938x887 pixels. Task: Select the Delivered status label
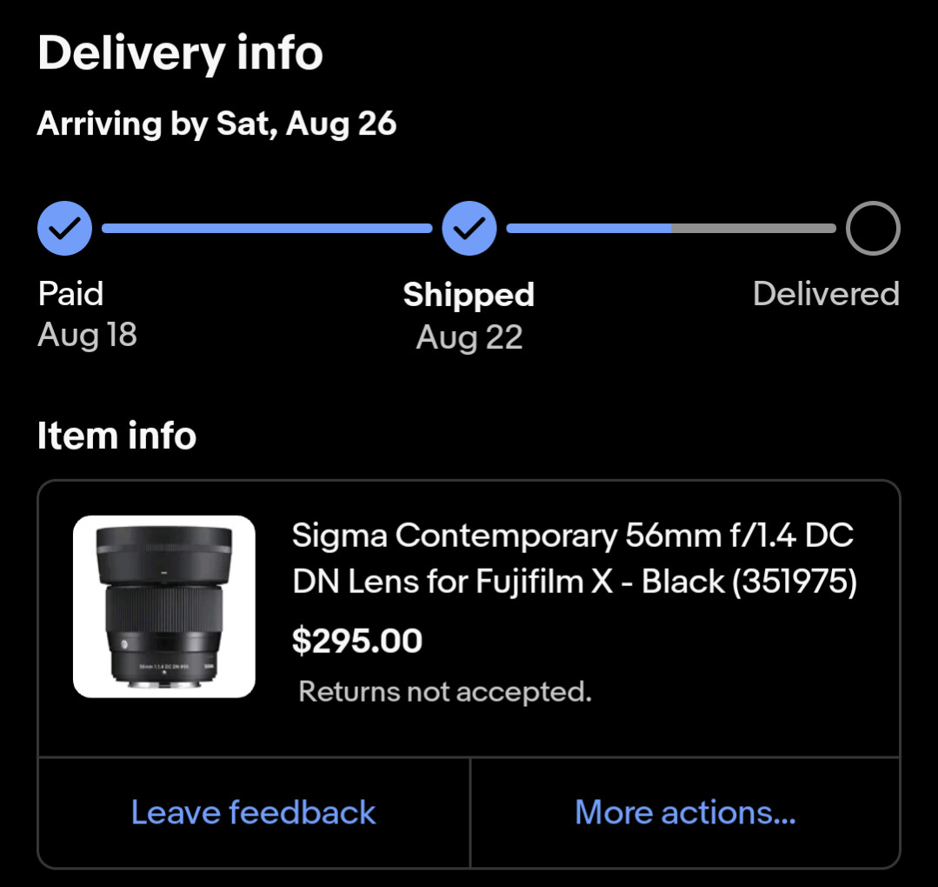(826, 294)
